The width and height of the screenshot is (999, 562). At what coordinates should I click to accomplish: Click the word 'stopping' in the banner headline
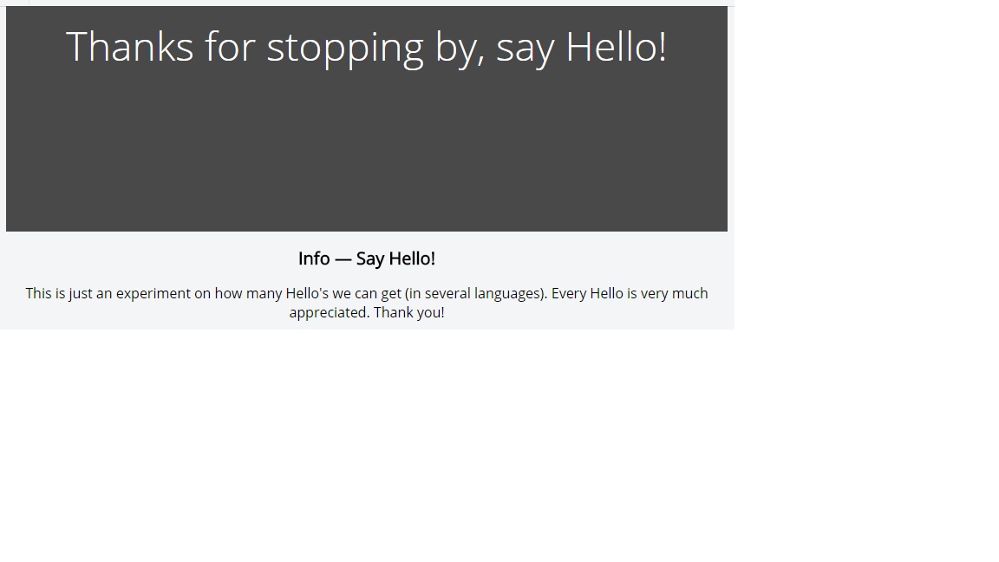pyautogui.click(x=344, y=49)
